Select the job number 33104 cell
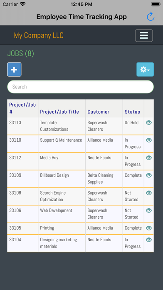Screen dimensions: 163x290 pyautogui.click(x=15, y=240)
